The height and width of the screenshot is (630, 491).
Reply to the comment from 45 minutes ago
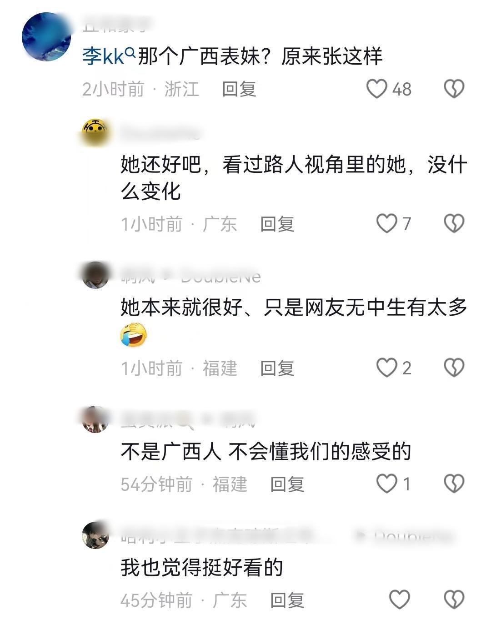pos(287,600)
